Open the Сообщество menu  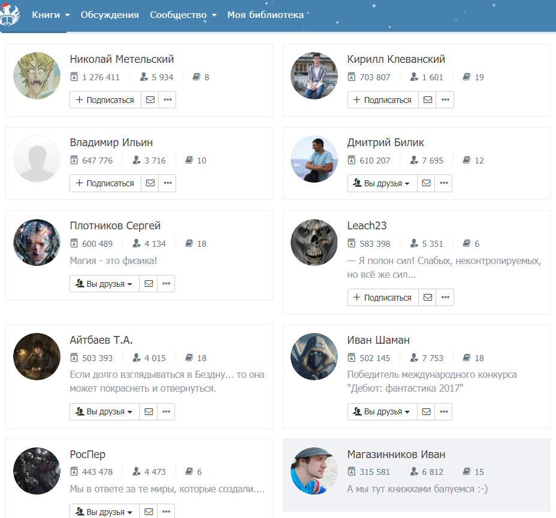(x=183, y=15)
